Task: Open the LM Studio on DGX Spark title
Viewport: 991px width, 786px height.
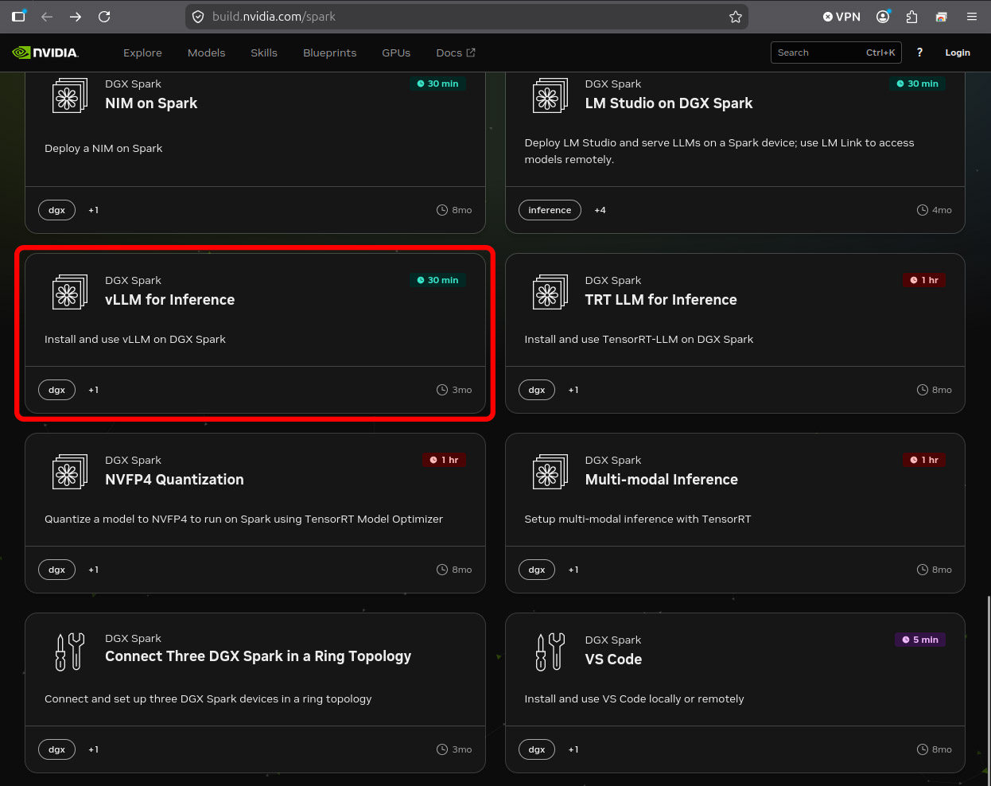Action: 669,103
